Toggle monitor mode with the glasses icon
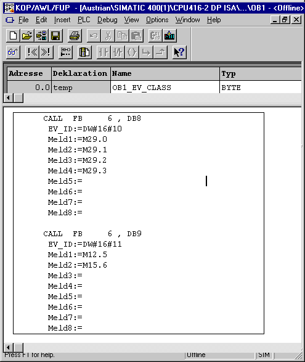Viewport: 305px width, 362px height. pos(13,52)
